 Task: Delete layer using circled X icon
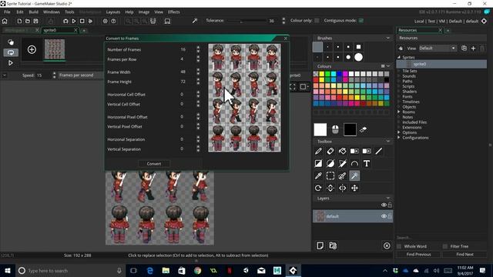click(x=387, y=245)
